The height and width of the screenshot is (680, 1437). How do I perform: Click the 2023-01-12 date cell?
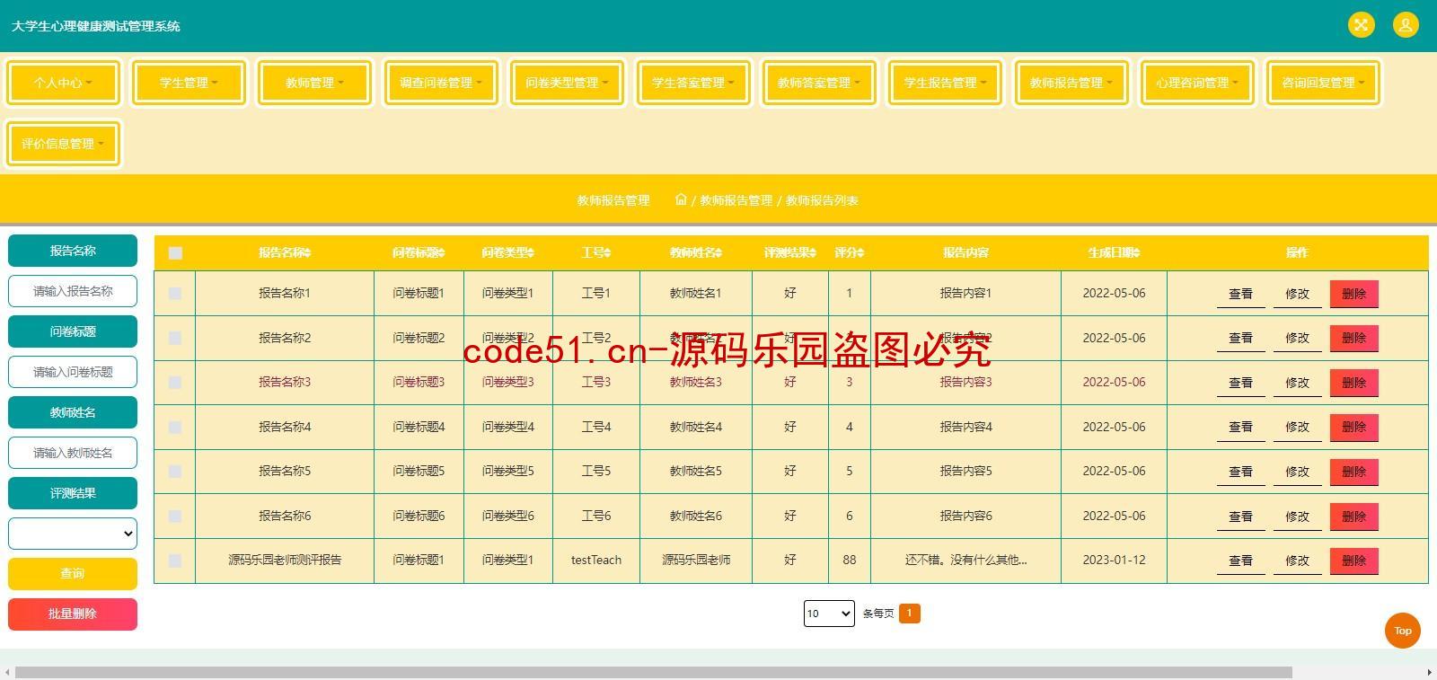[1114, 560]
